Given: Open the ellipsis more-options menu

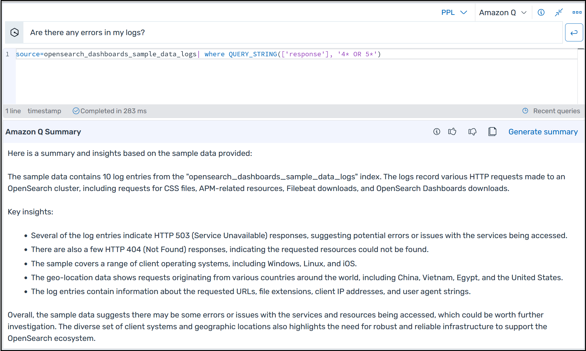Looking at the screenshot, I should pos(577,12).
